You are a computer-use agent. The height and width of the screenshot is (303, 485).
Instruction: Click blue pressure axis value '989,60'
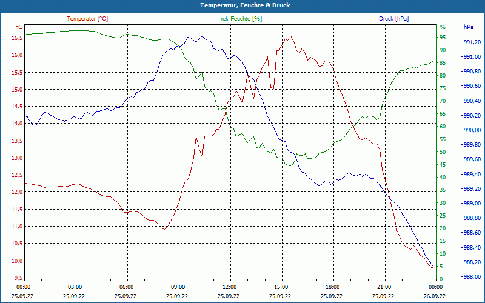472,159
